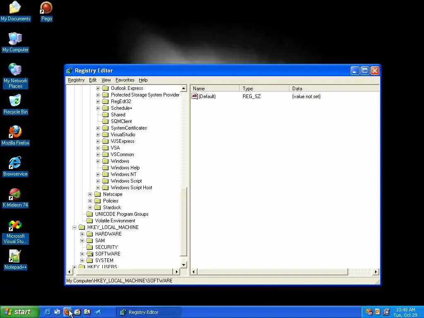This screenshot has width=424, height=318.
Task: Expand the Protected Storage System Provider key
Action: click(98, 95)
